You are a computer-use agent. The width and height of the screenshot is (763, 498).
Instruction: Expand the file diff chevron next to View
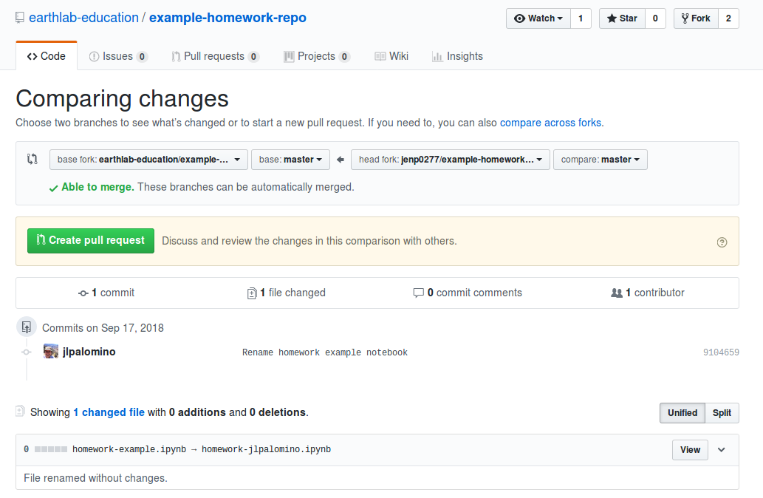coord(722,450)
